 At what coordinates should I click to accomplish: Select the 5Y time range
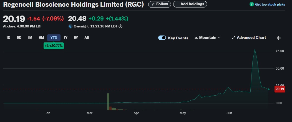coord(76,38)
